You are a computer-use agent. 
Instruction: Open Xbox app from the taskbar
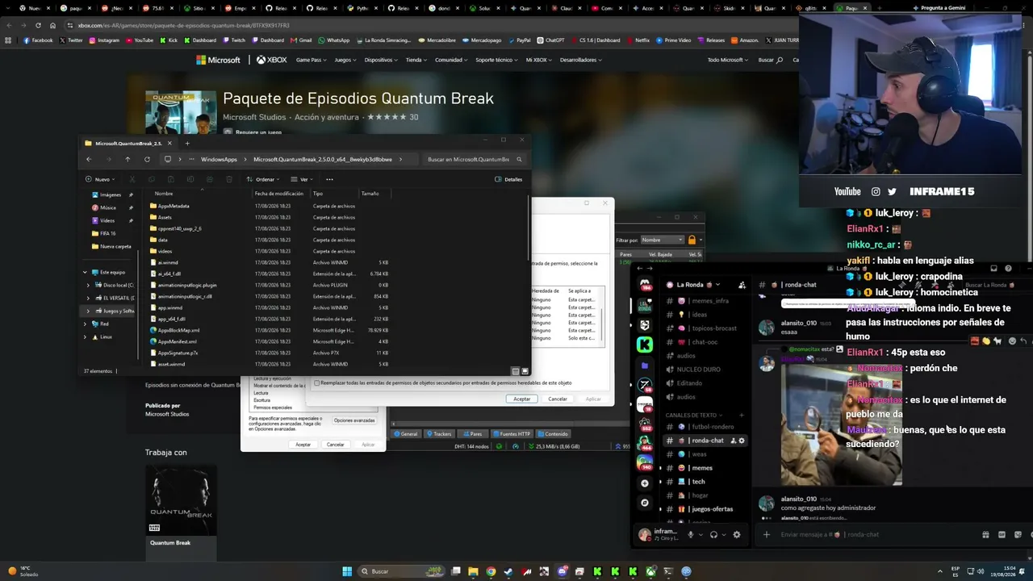pyautogui.click(x=650, y=571)
